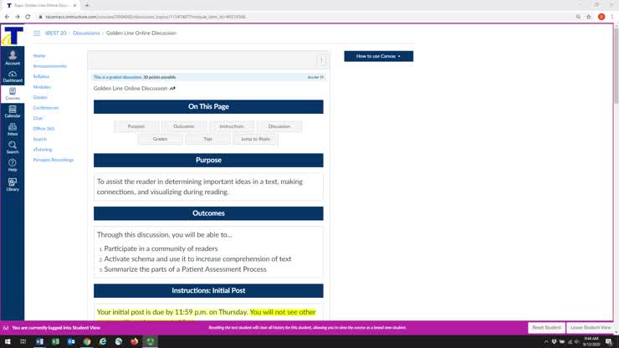This screenshot has width=619, height=348.
Task: Click the taskbar clock and date
Action: tap(591, 341)
